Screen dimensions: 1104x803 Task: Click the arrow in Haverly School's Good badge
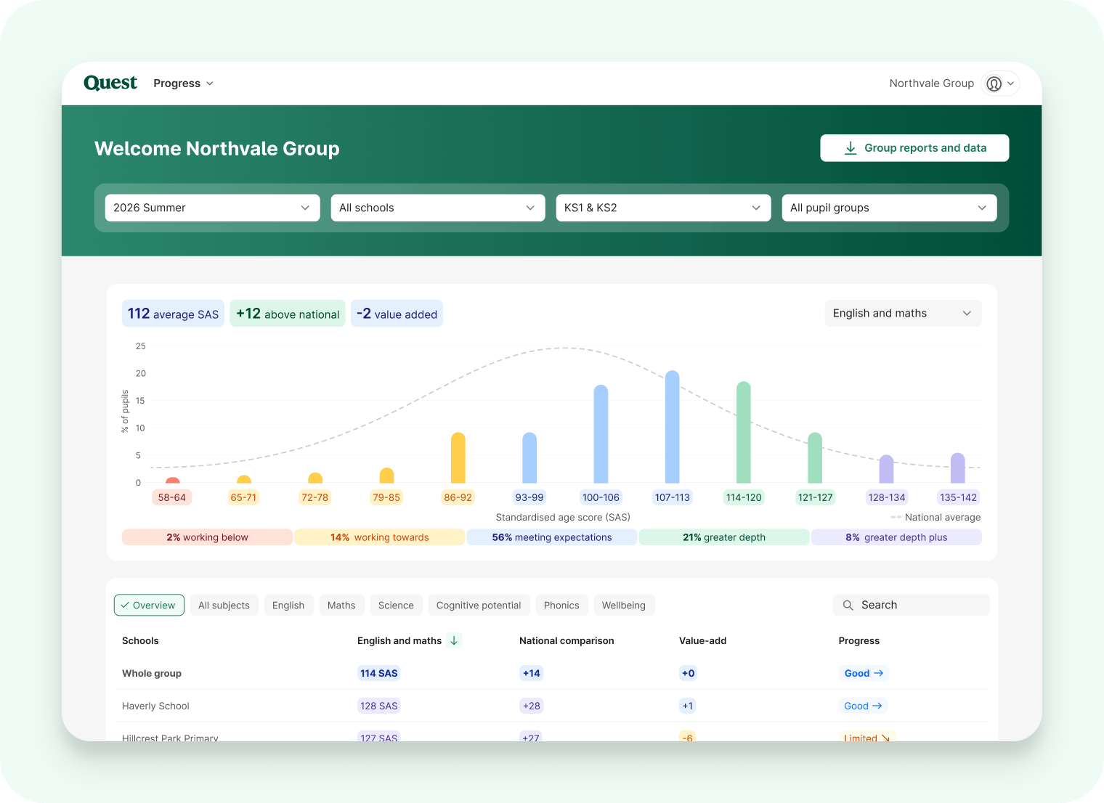coord(877,706)
